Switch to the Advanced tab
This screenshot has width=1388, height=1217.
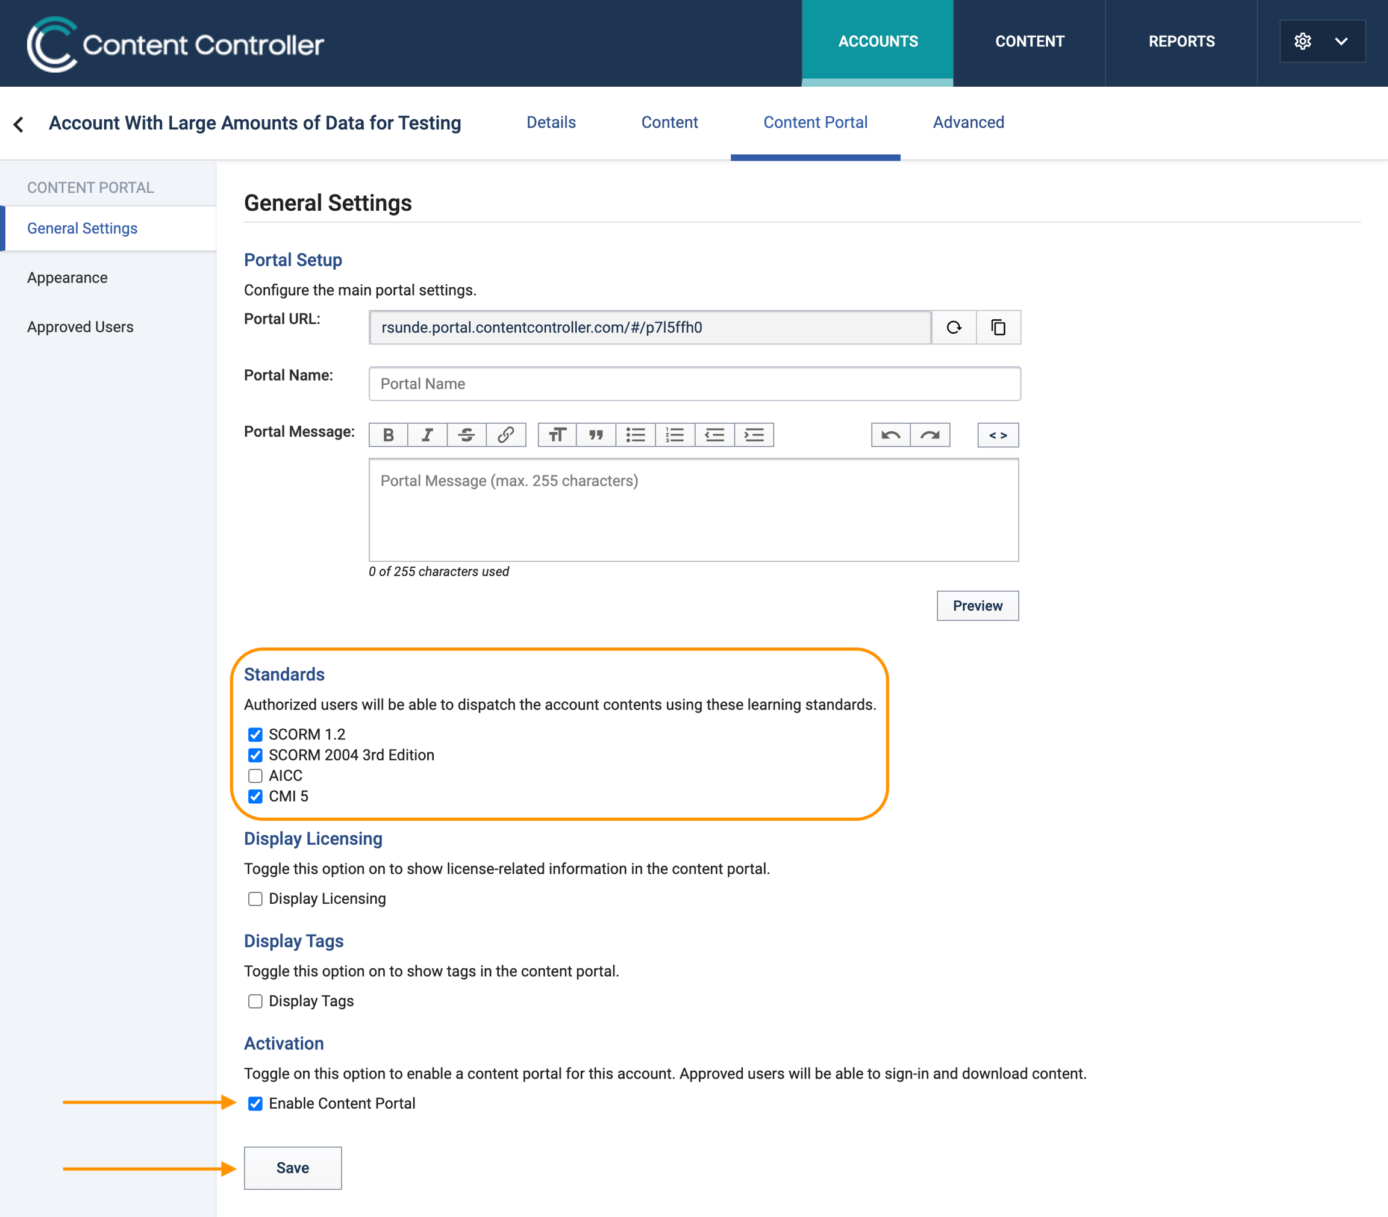click(968, 122)
